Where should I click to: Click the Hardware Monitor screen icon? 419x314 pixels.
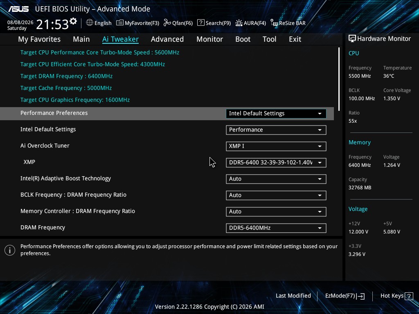tap(352, 39)
